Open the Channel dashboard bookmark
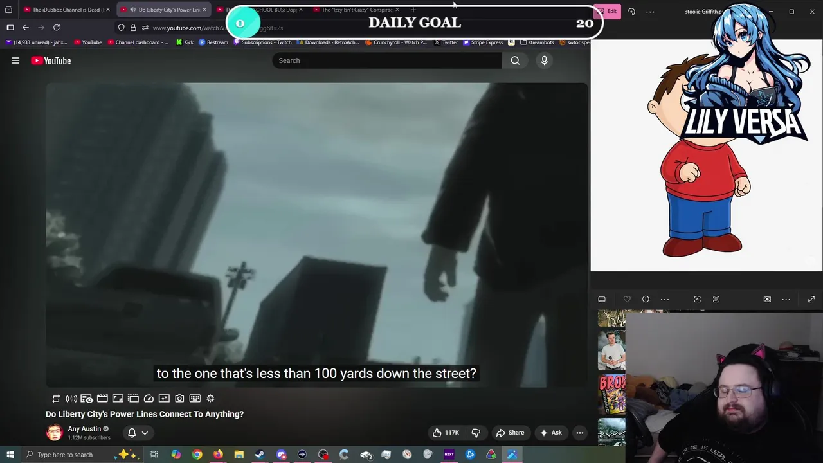Screen dimensions: 823x463 point(138,42)
